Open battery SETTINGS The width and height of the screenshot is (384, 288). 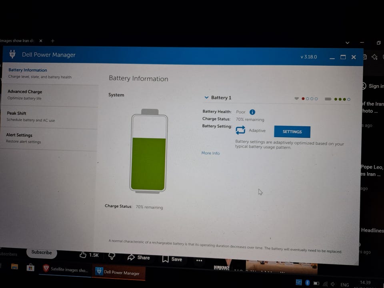[292, 132]
